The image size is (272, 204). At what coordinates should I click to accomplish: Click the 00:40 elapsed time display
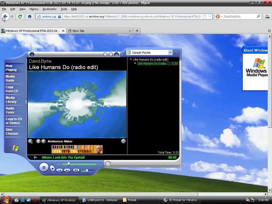tap(172, 158)
